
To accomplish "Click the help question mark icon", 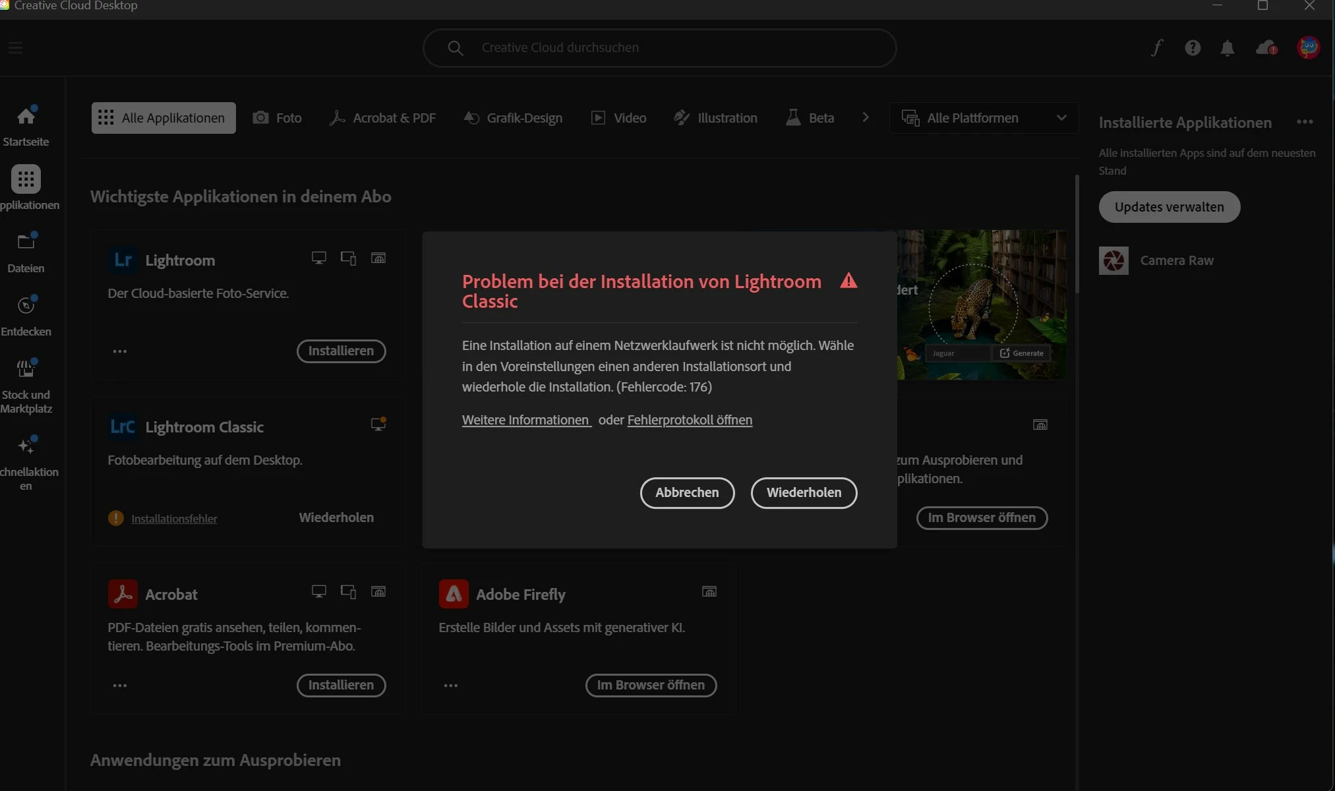I will (1192, 47).
